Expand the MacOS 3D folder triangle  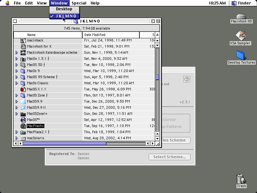coord(17,65)
